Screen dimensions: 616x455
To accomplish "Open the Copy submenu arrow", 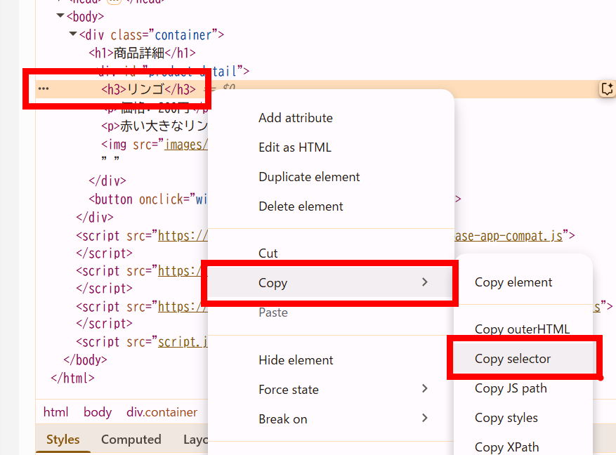I will (425, 282).
